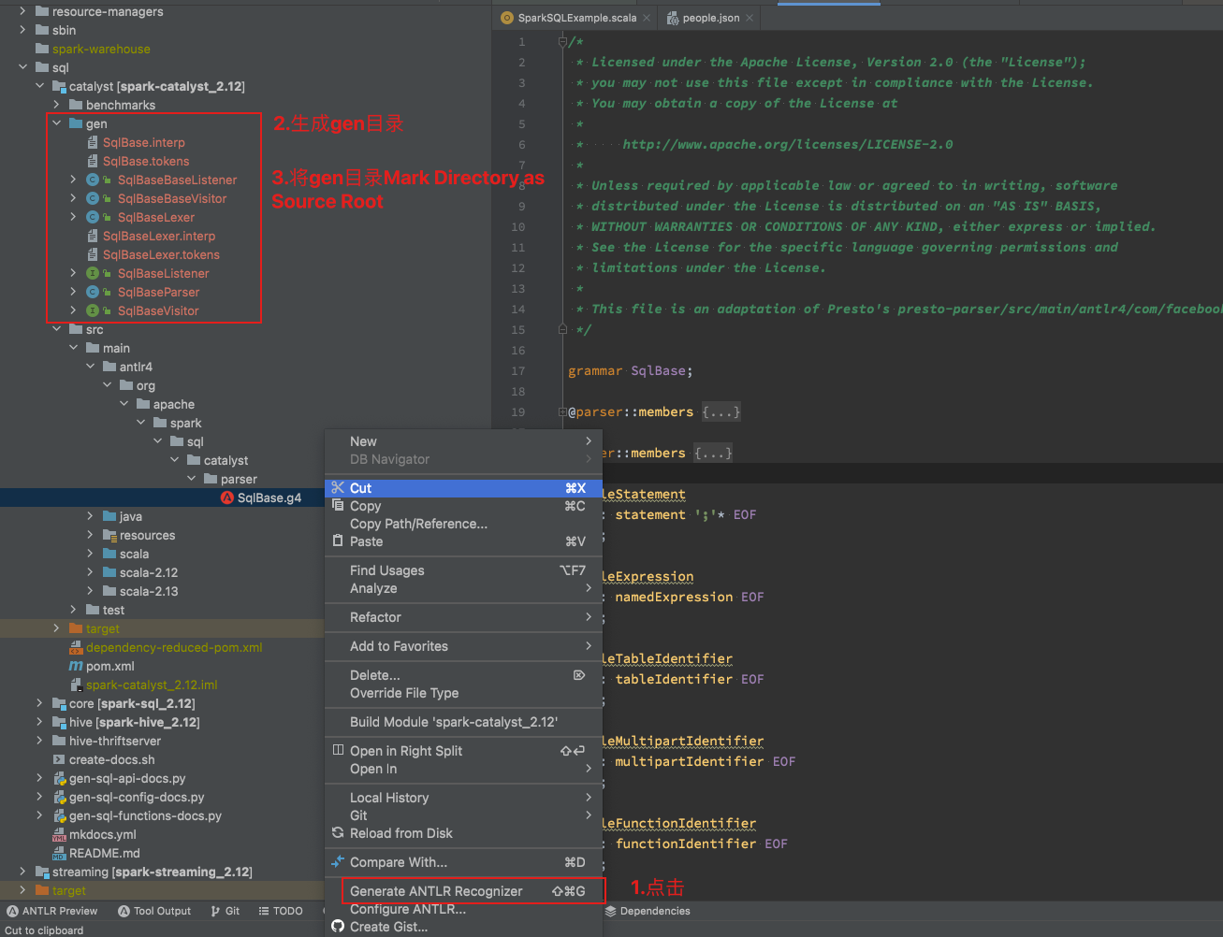Click Generate ANTLR Recognizer menu entry
1223x937 pixels.
pyautogui.click(x=463, y=891)
